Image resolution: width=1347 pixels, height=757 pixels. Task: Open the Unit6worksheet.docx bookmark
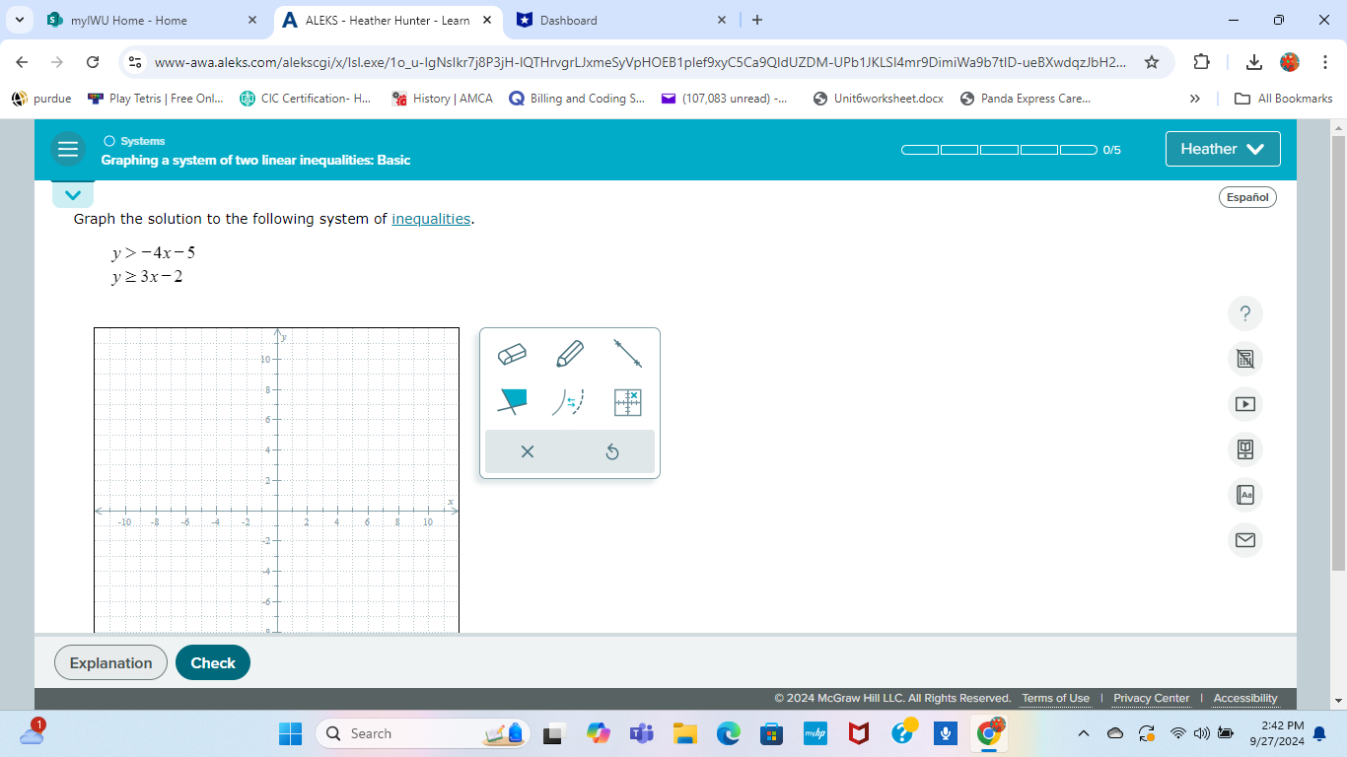[x=878, y=99]
